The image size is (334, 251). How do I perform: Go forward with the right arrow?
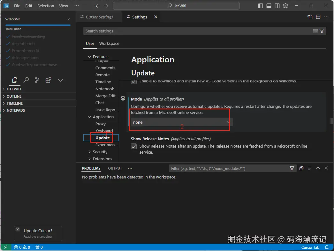(x=106, y=6)
